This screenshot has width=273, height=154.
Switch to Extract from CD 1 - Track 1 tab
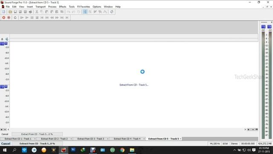pos(18,139)
